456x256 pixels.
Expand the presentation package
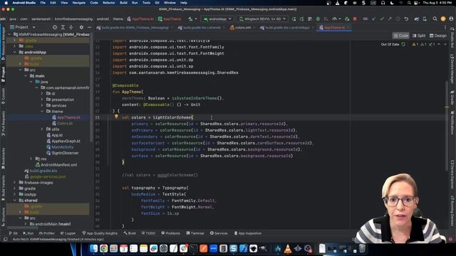tap(42, 100)
